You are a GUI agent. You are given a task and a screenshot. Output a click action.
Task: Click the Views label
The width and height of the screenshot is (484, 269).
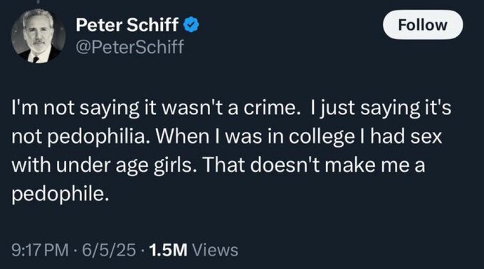(x=215, y=250)
